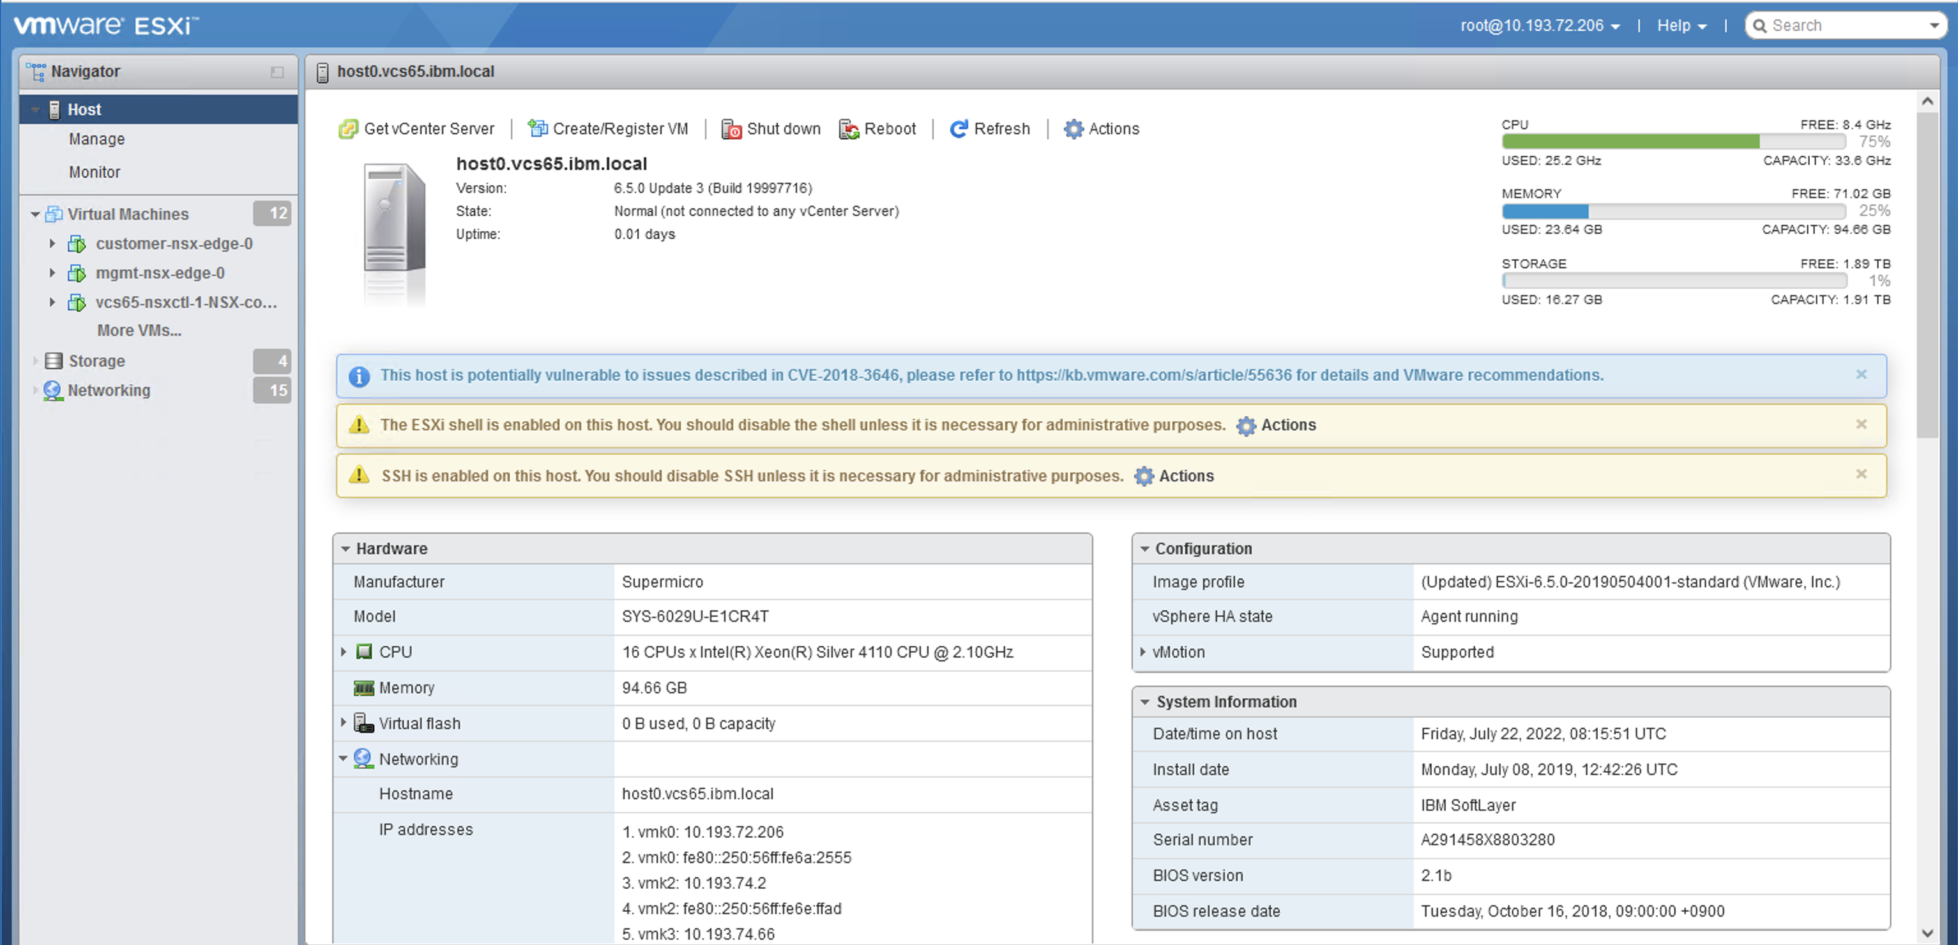Click the More VMs... link
The width and height of the screenshot is (1958, 945).
(139, 331)
